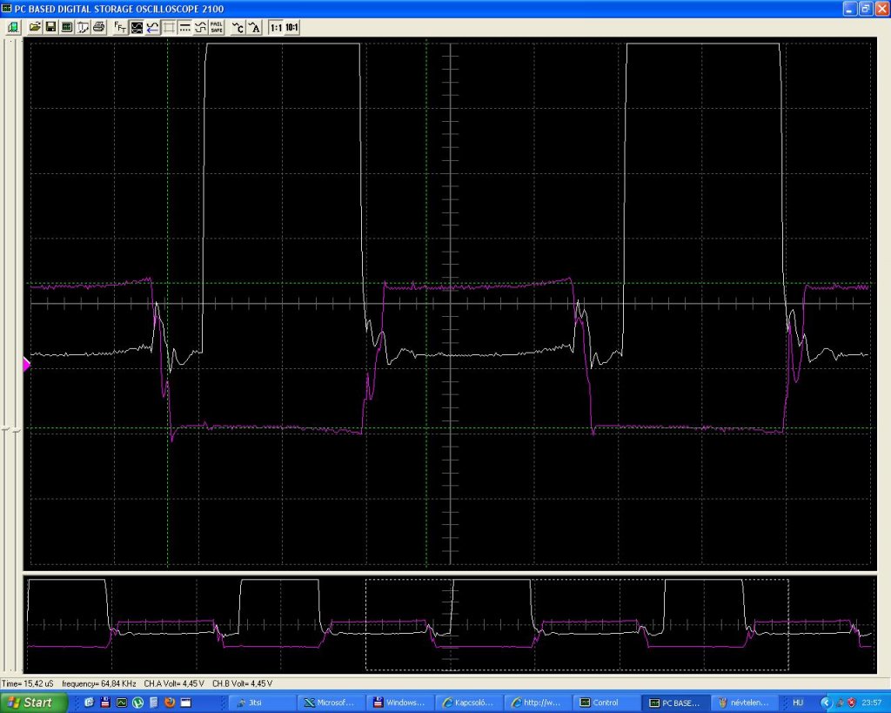Click the Internet Explorer quick launch icon
This screenshot has width=891, height=713.
coord(90,703)
